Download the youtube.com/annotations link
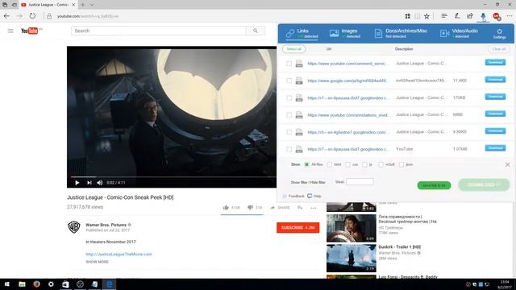This screenshot has width=516, height=290. [495, 114]
